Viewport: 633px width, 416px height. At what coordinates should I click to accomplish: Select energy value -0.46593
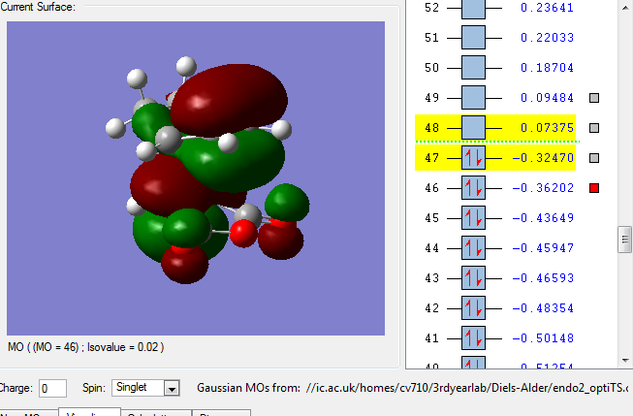[x=543, y=278]
